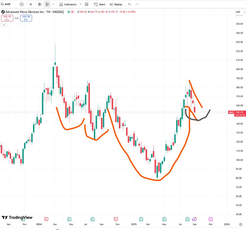Click the 100.00 price axis label

point(239,160)
